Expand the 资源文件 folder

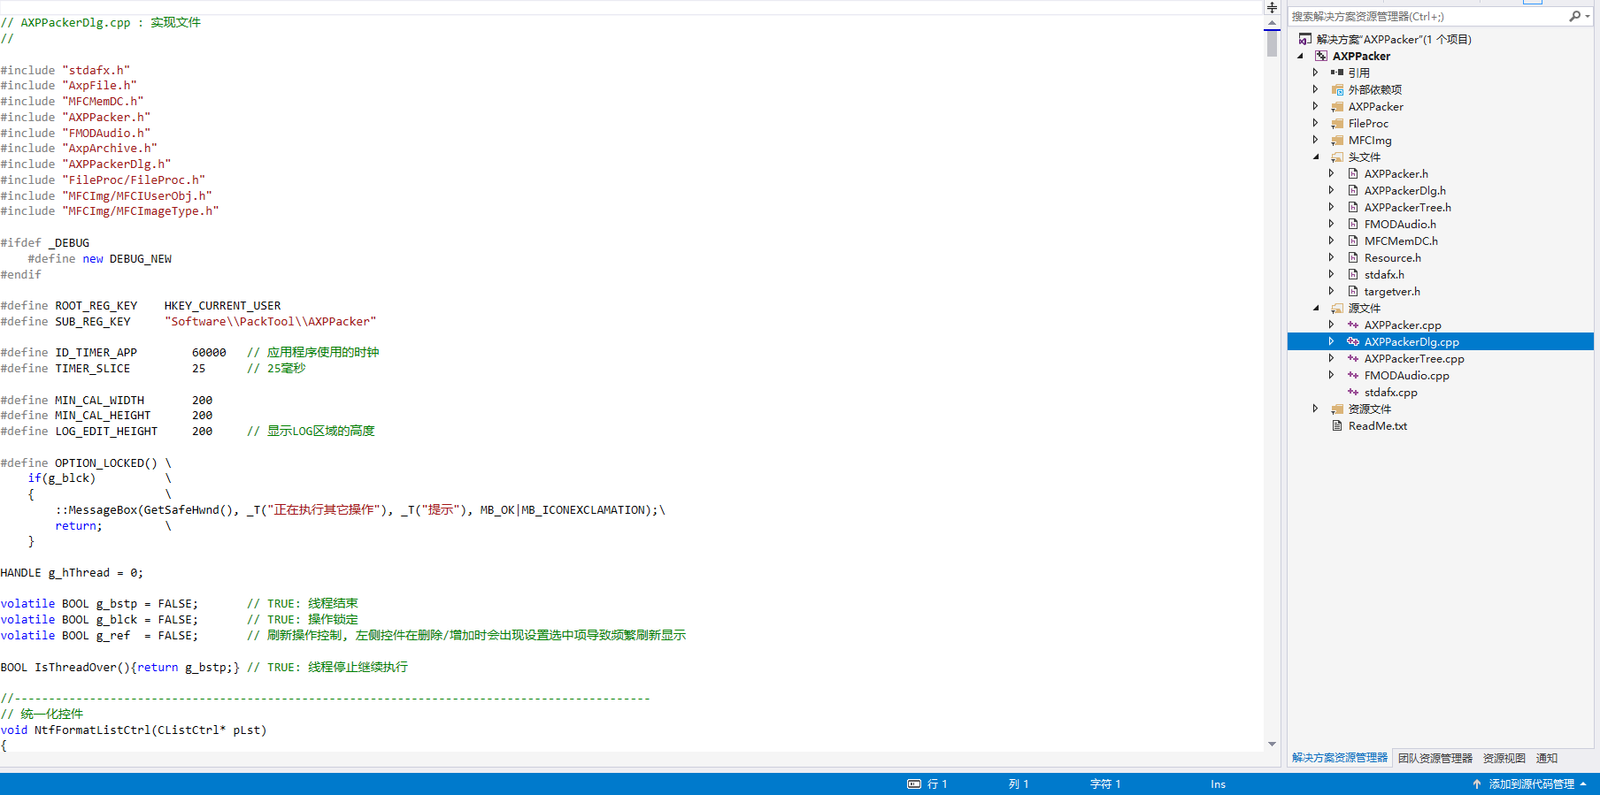click(1316, 409)
